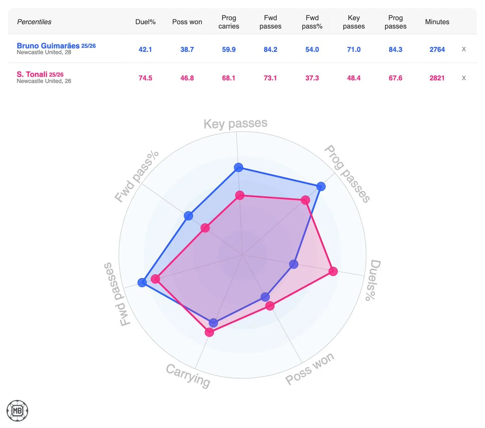
Task: Remove S. Tonali row with its x icon
Action: pos(464,78)
